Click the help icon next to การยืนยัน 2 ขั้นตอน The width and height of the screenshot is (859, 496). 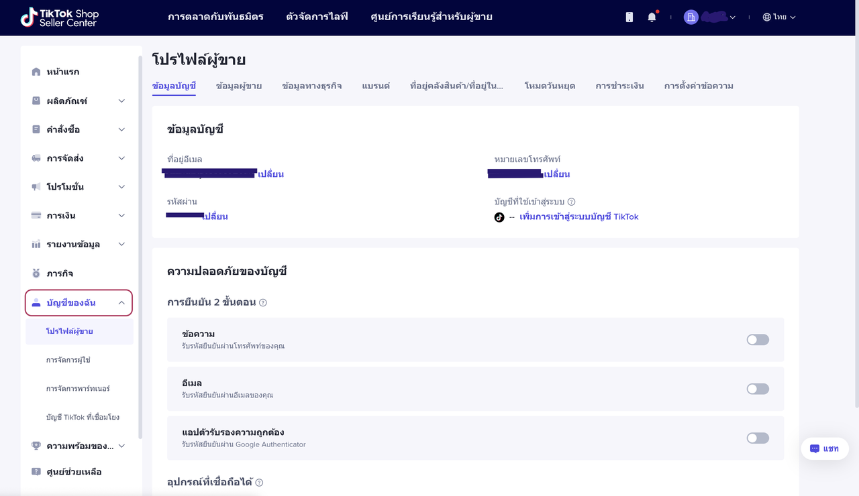pyautogui.click(x=263, y=303)
